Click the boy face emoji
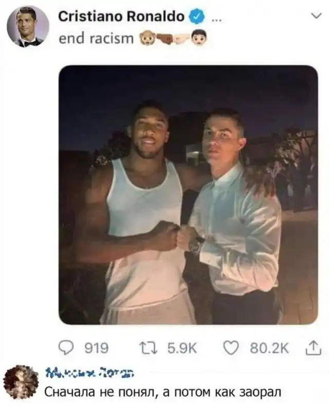Screen dimensions: 329x408 (199, 38)
